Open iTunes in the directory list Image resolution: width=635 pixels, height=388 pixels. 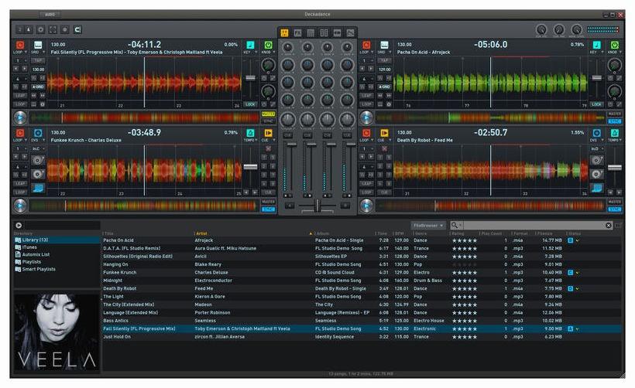pyautogui.click(x=29, y=247)
